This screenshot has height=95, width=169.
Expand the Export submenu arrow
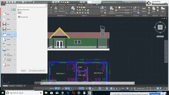[15, 39]
